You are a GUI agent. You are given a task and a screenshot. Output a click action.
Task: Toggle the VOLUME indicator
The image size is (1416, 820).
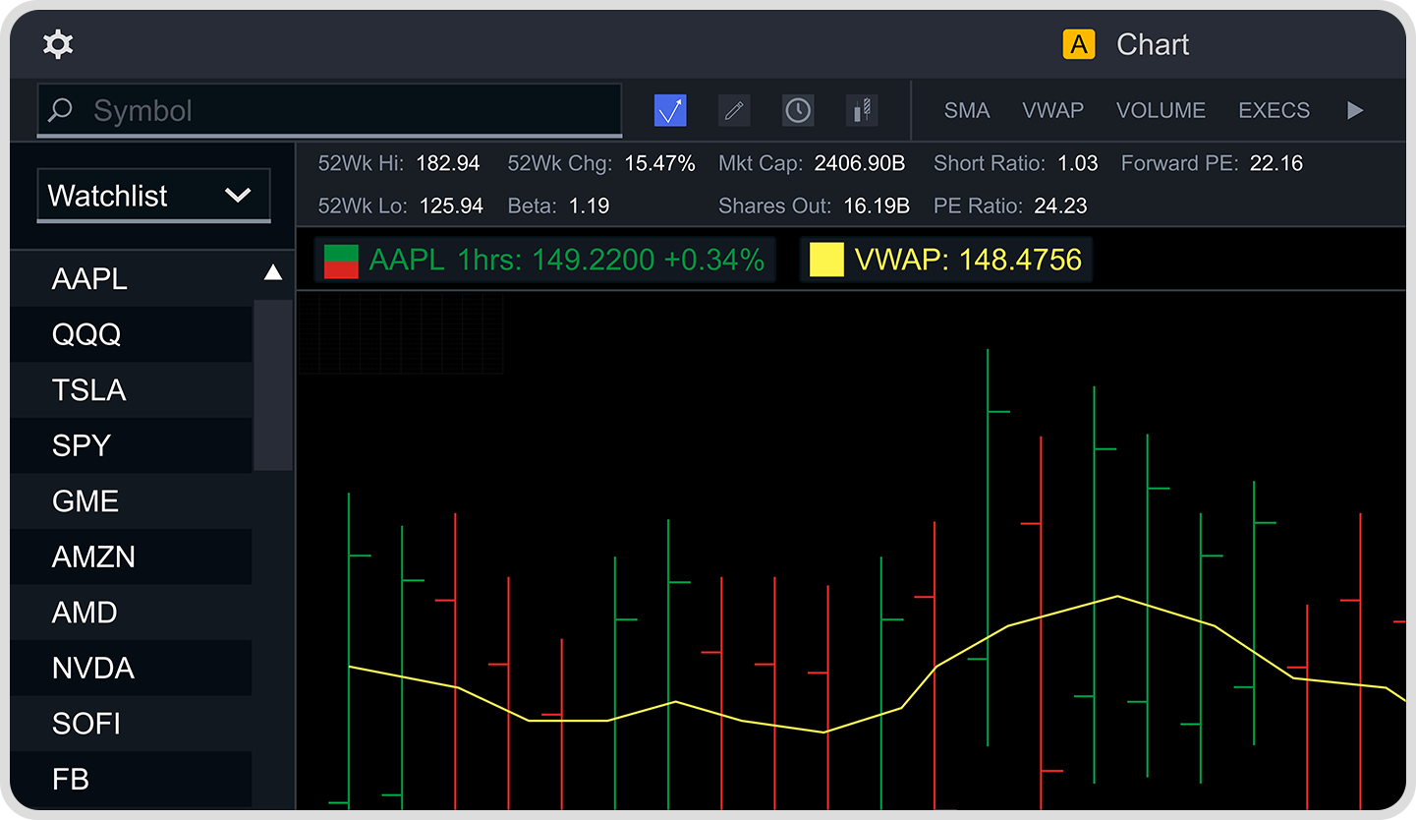(1161, 110)
